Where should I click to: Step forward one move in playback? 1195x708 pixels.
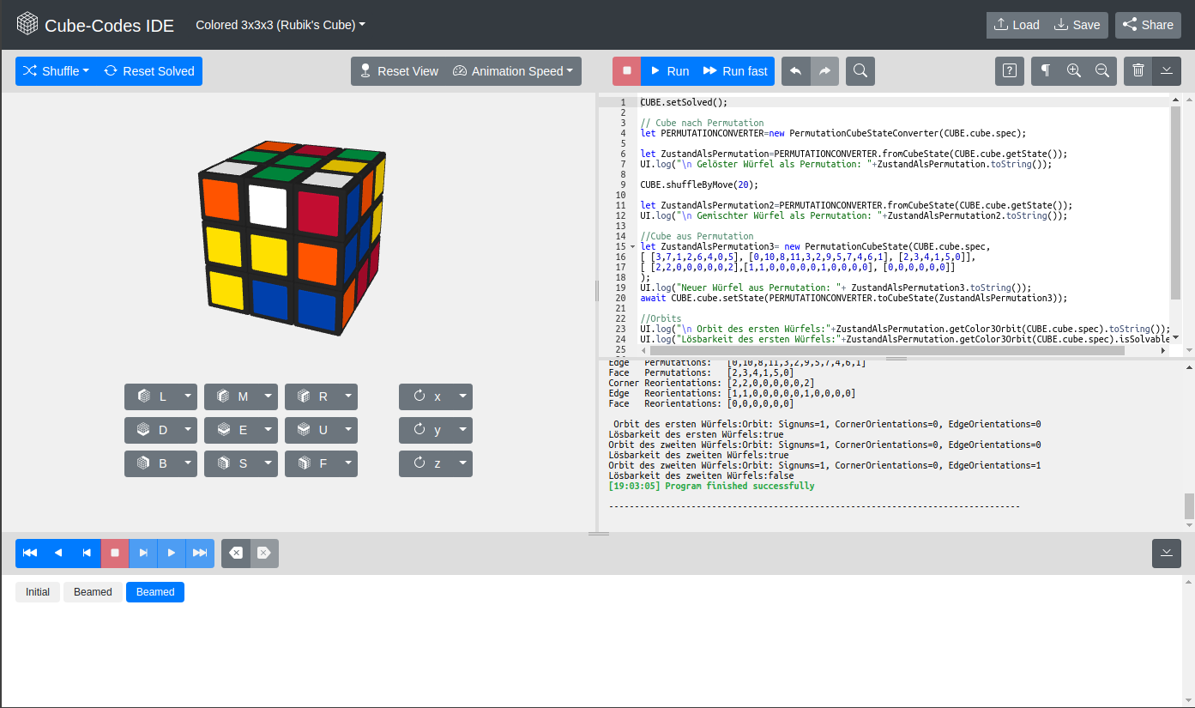click(142, 554)
